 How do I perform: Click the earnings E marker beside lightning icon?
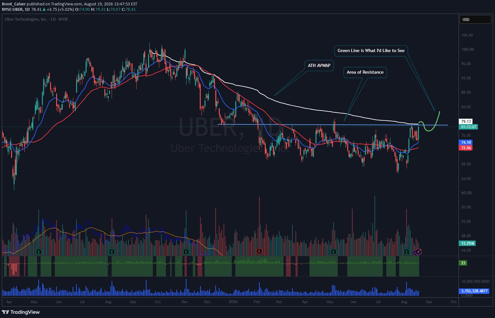click(407, 252)
